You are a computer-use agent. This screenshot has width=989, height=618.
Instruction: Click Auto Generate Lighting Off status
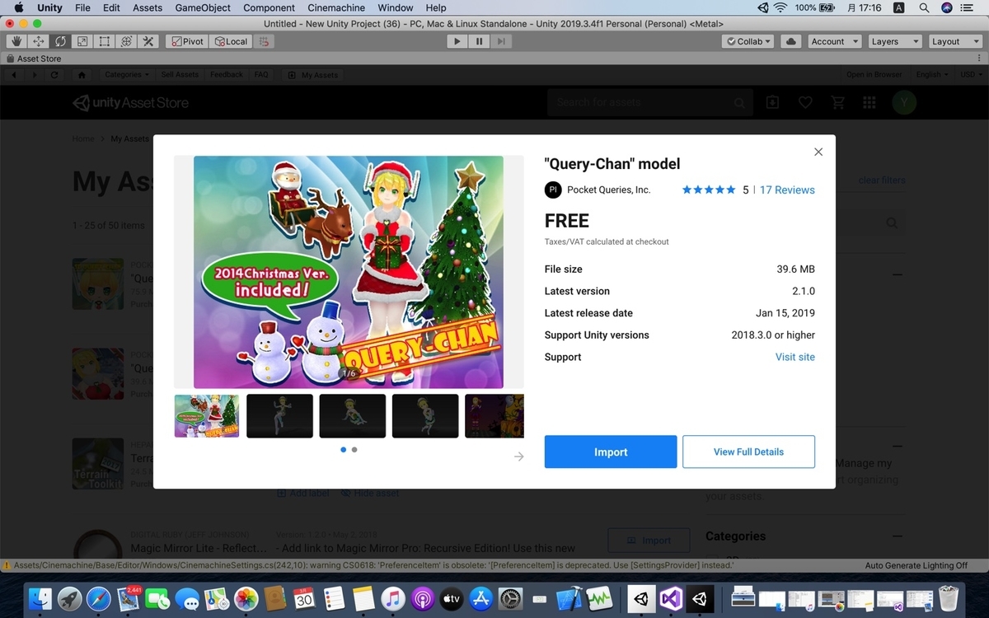pyautogui.click(x=916, y=565)
